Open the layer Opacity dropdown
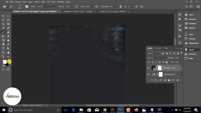This screenshot has height=113, width=201. 181,58
